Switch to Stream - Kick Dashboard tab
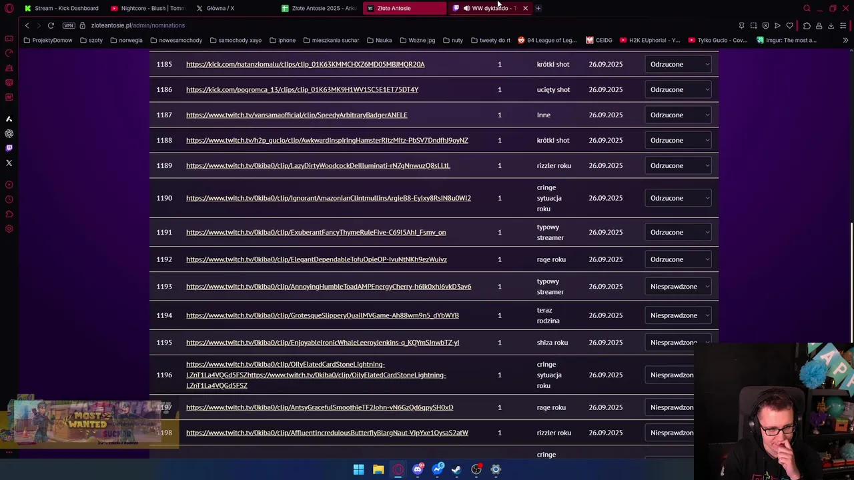The height and width of the screenshot is (480, 854). pyautogui.click(x=61, y=8)
